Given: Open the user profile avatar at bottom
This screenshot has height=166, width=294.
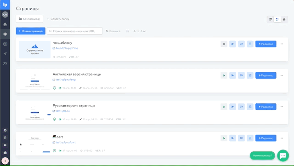Looking at the screenshot, I should [5, 161].
